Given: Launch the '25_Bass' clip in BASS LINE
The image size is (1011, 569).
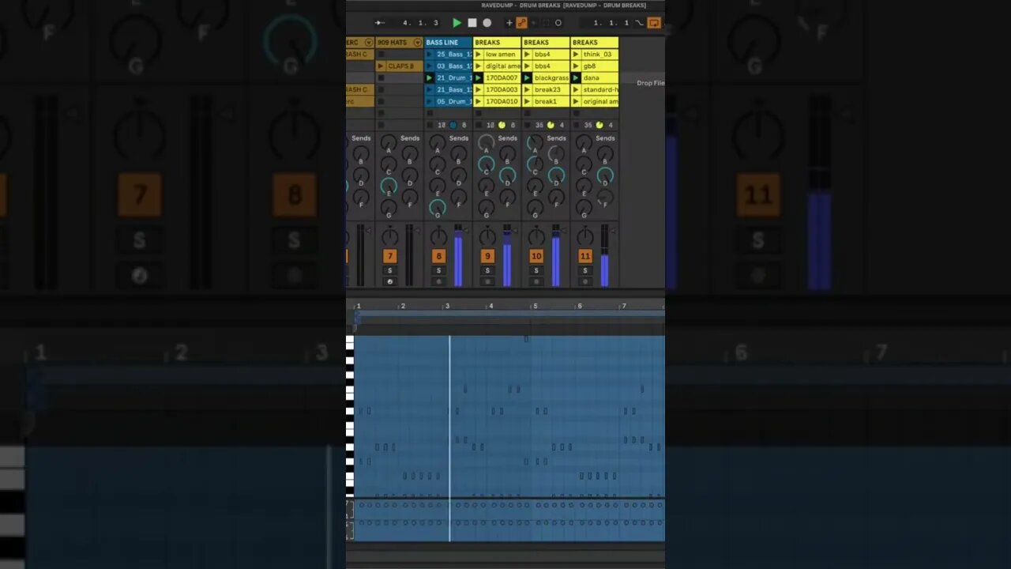Looking at the screenshot, I should pyautogui.click(x=429, y=55).
